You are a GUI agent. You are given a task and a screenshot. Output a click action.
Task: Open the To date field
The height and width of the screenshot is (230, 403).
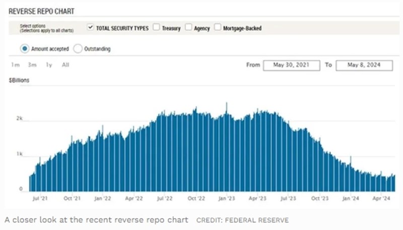pyautogui.click(x=364, y=65)
